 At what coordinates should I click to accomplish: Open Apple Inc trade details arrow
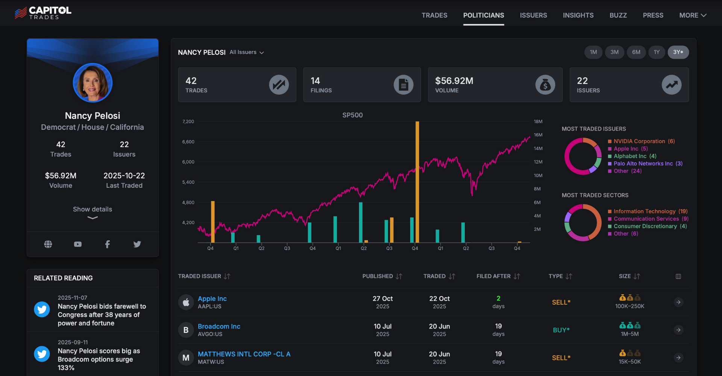coord(678,302)
